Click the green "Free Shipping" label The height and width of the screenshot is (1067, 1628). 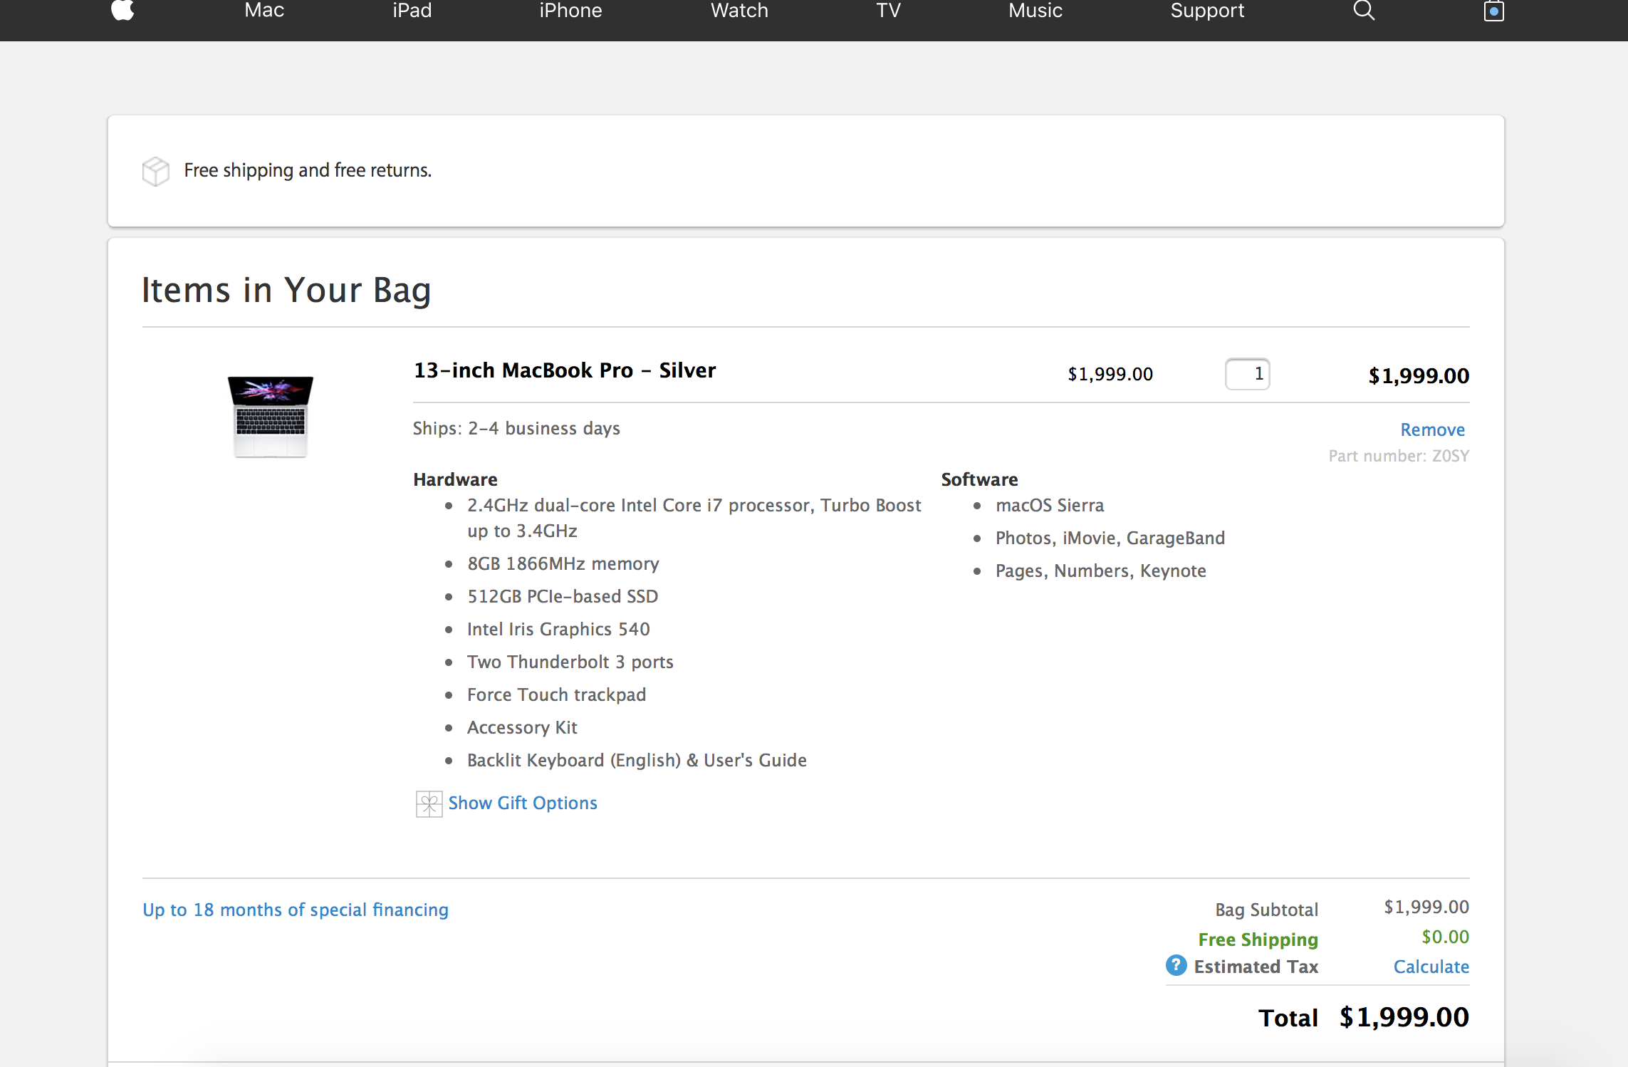(1258, 940)
